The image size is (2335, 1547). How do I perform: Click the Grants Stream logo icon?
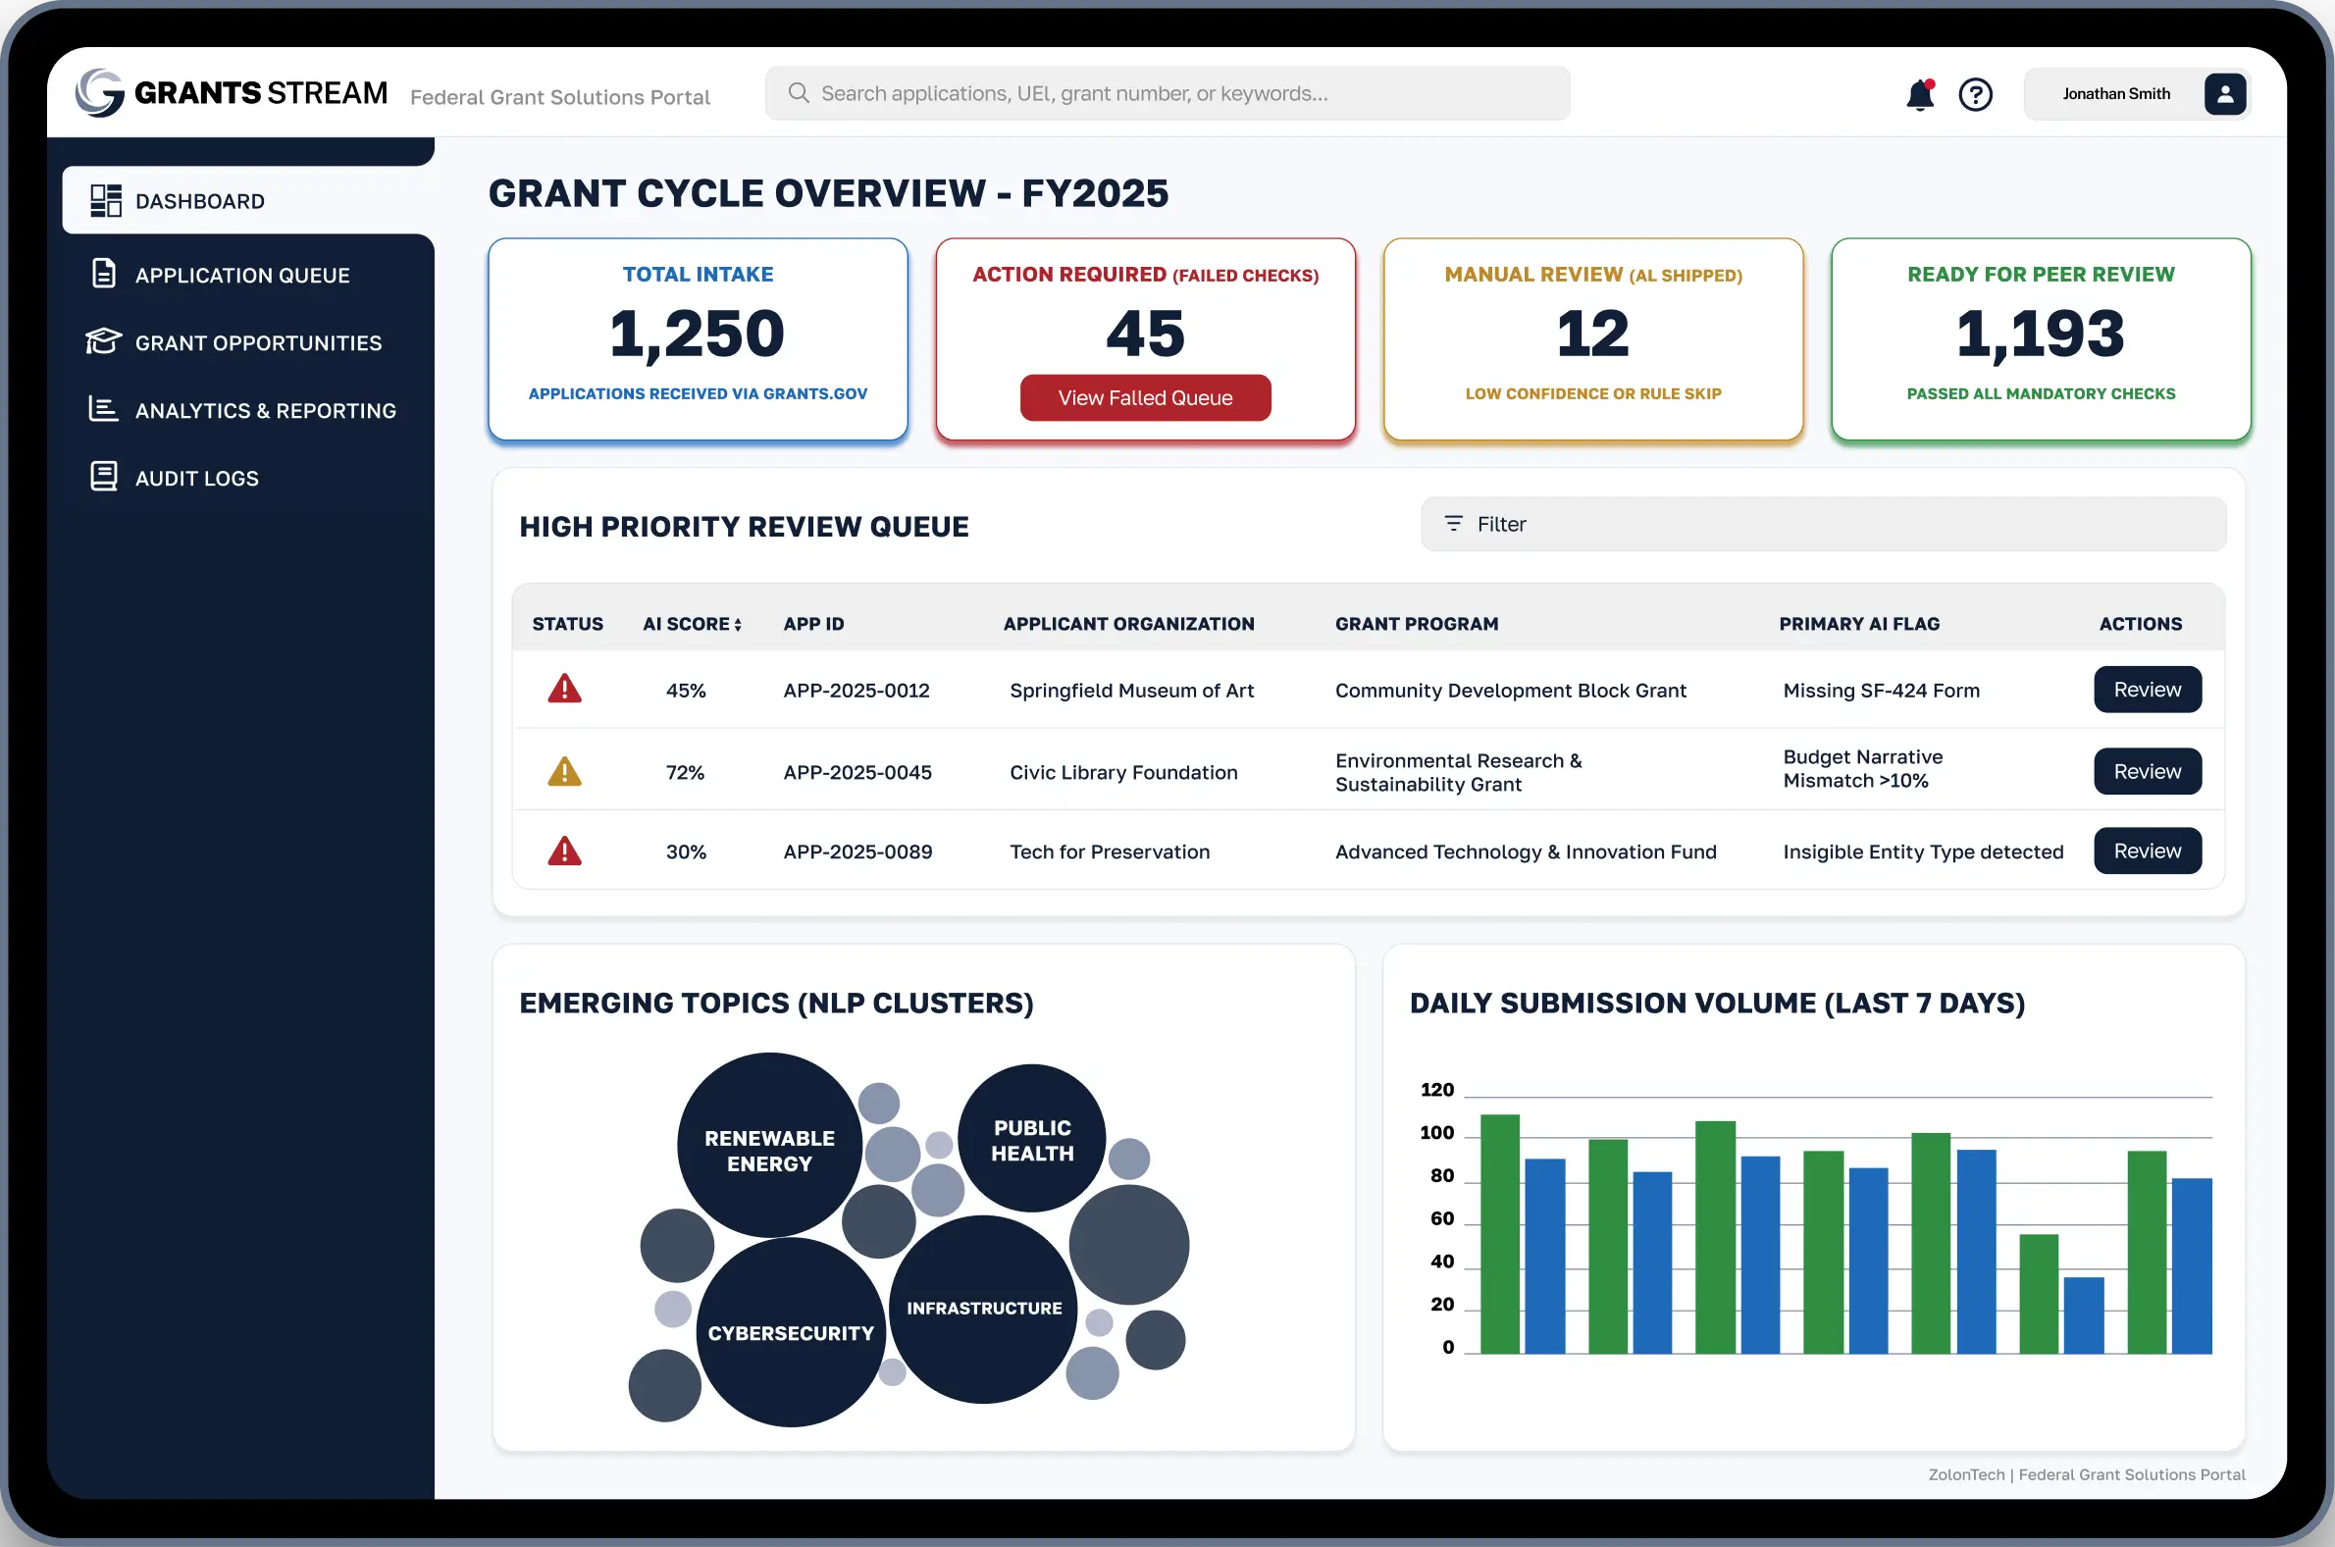point(100,94)
